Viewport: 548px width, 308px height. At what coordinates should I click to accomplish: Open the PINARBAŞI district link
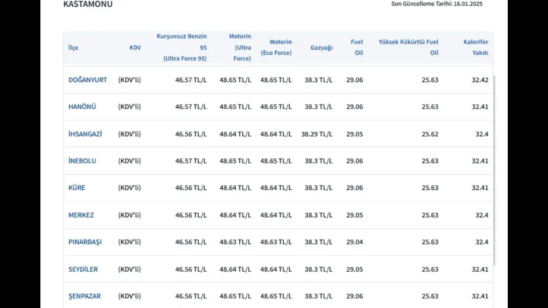85,242
